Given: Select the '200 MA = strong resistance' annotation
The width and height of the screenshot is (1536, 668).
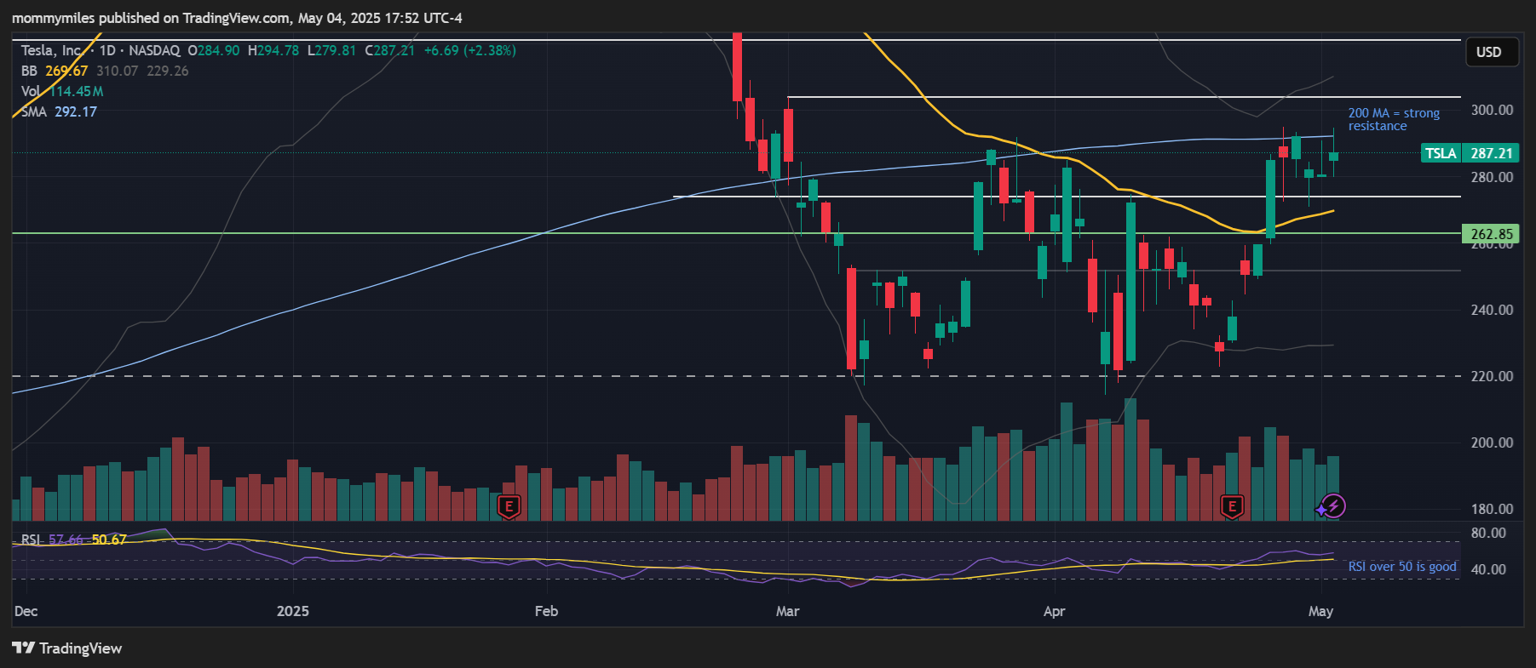Looking at the screenshot, I should click(x=1394, y=119).
